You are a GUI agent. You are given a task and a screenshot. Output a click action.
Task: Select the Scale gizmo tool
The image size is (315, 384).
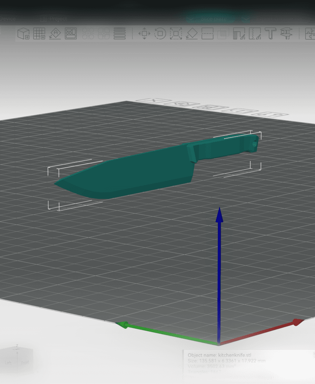pyautogui.click(x=176, y=33)
